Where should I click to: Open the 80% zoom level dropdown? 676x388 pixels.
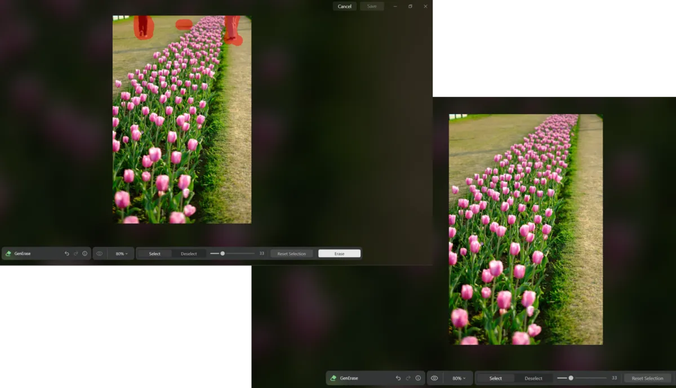point(121,253)
